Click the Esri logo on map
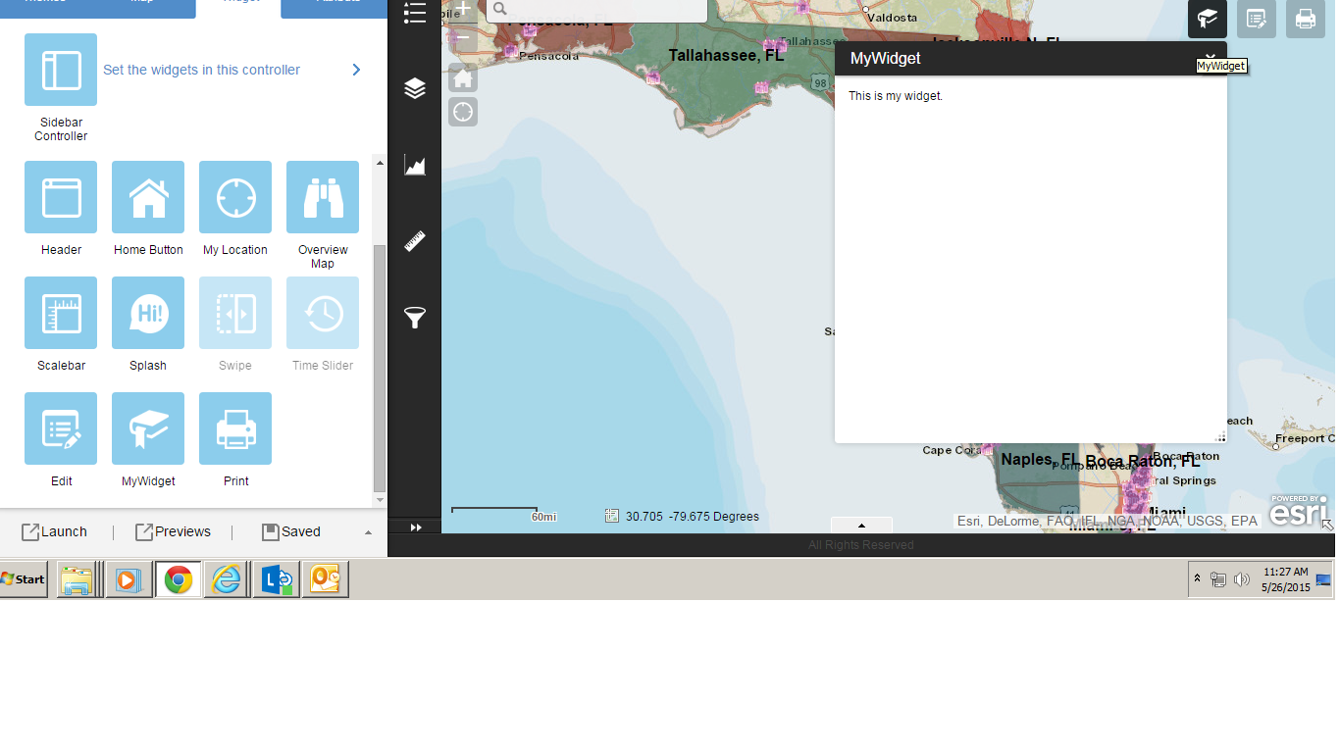1340x753 pixels. pos(1298,510)
